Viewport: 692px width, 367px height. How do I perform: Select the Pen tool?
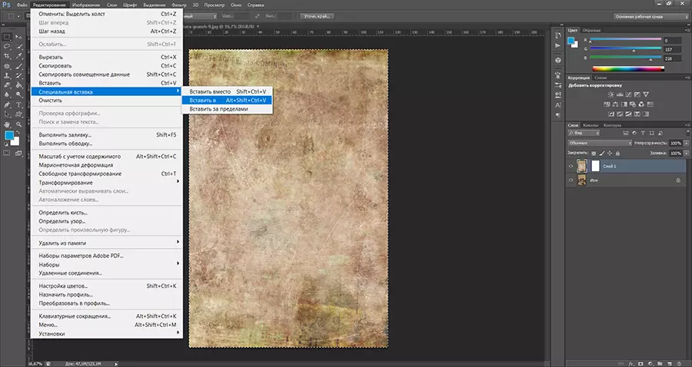point(7,104)
